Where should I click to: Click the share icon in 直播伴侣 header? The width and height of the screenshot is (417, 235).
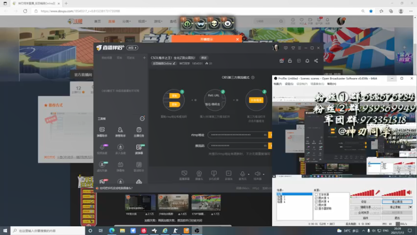pyautogui.click(x=316, y=61)
